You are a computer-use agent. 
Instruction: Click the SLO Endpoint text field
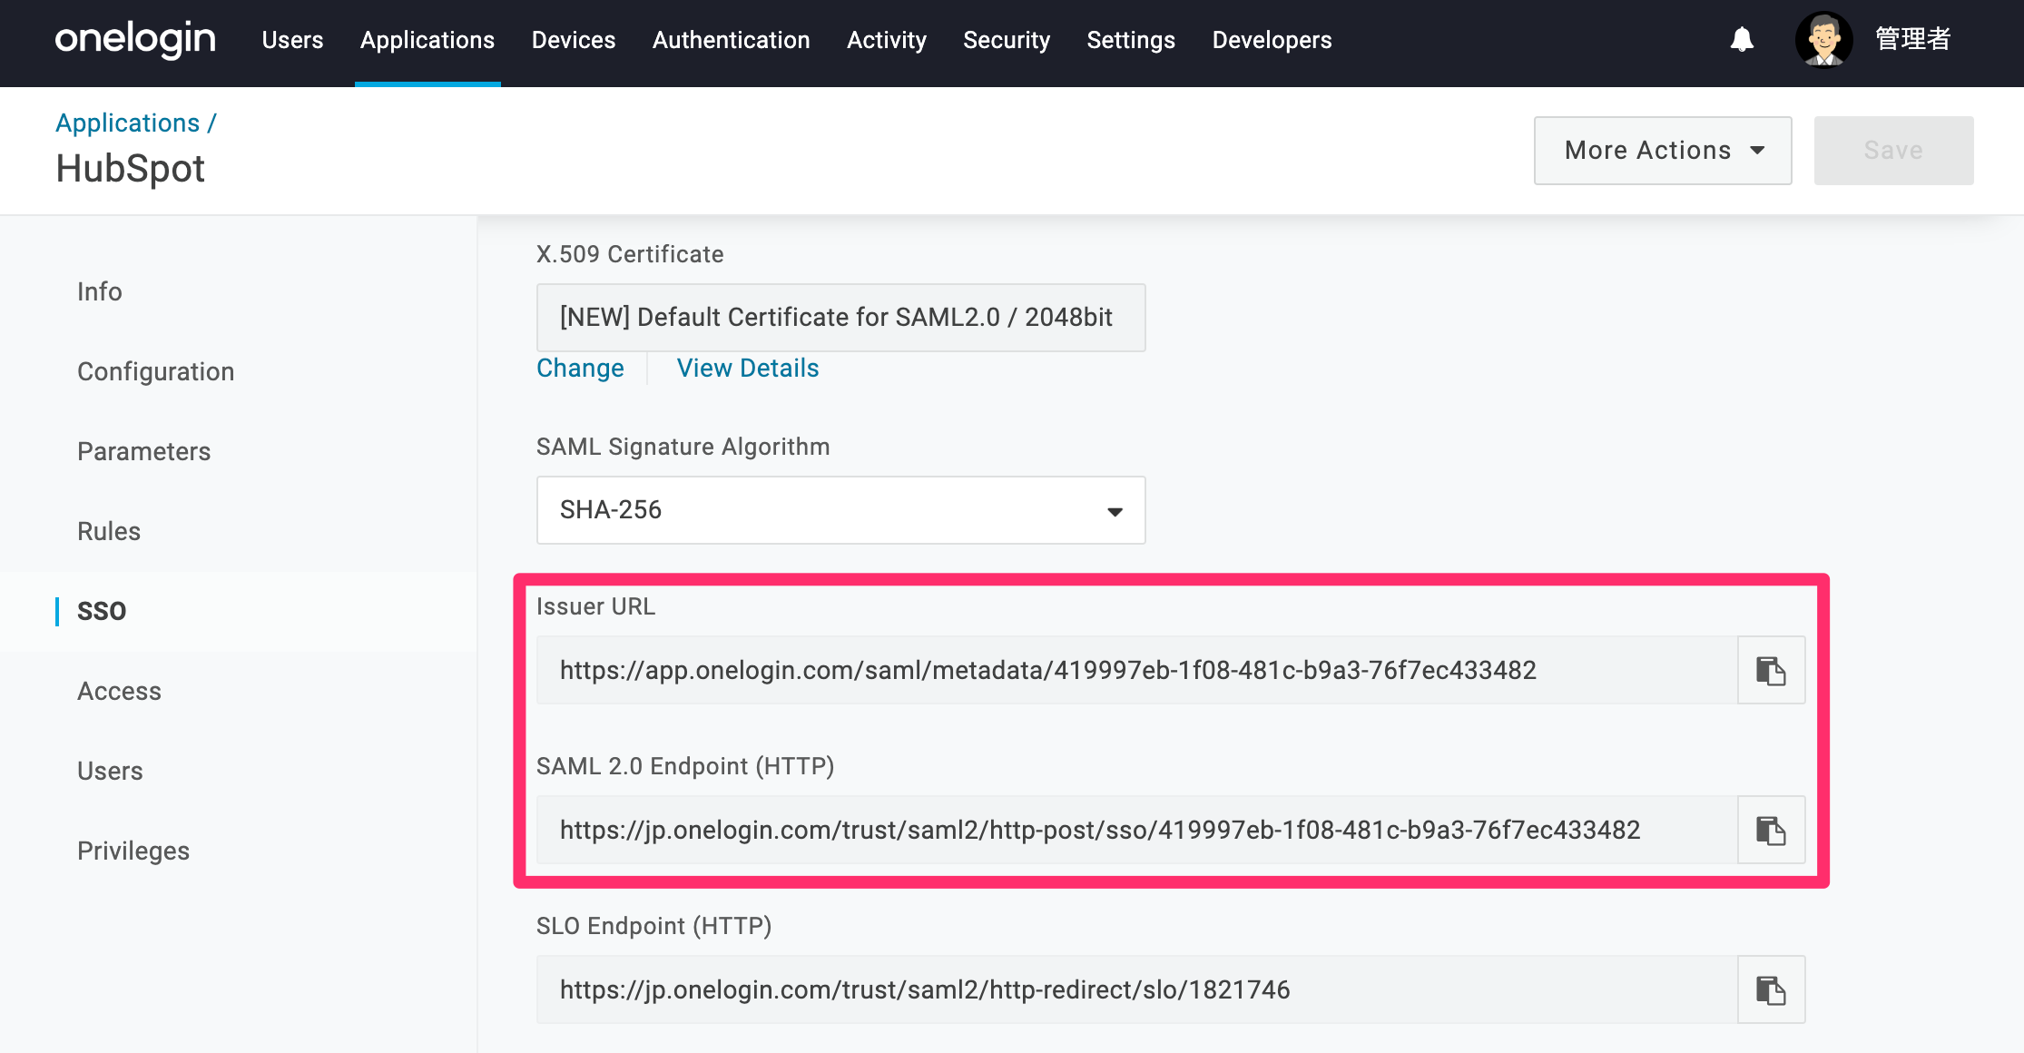point(1136,990)
